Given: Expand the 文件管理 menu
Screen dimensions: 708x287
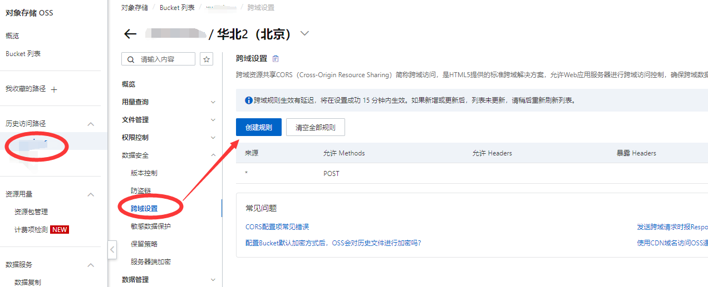Looking at the screenshot, I should click(213, 120).
